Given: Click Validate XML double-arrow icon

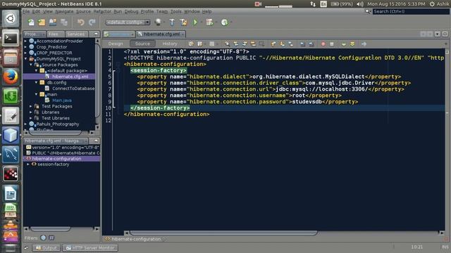Looking at the screenshot, I should [x=352, y=44].
